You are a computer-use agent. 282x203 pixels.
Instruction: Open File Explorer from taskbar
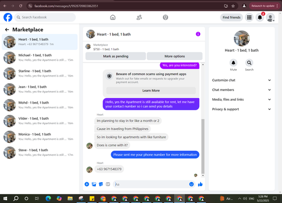point(70,199)
